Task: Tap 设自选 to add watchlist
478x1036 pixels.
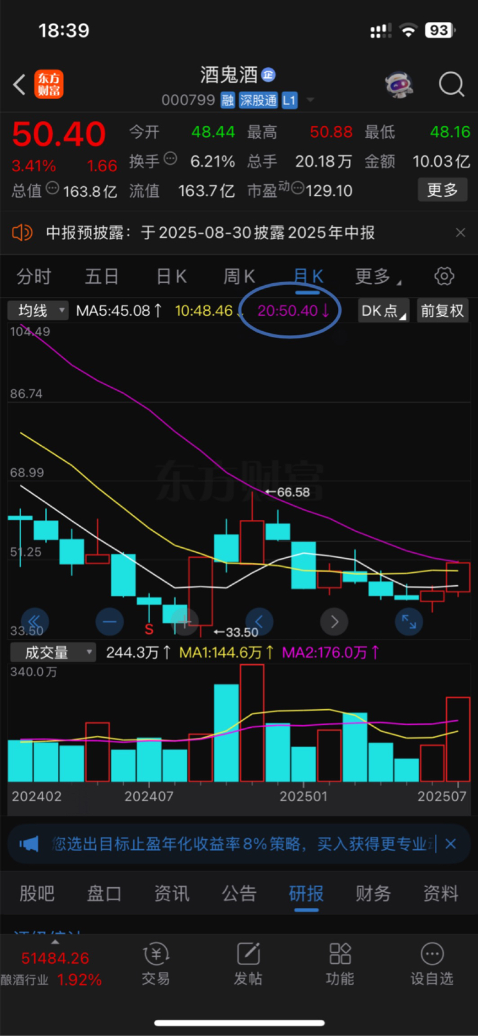Action: (x=432, y=964)
